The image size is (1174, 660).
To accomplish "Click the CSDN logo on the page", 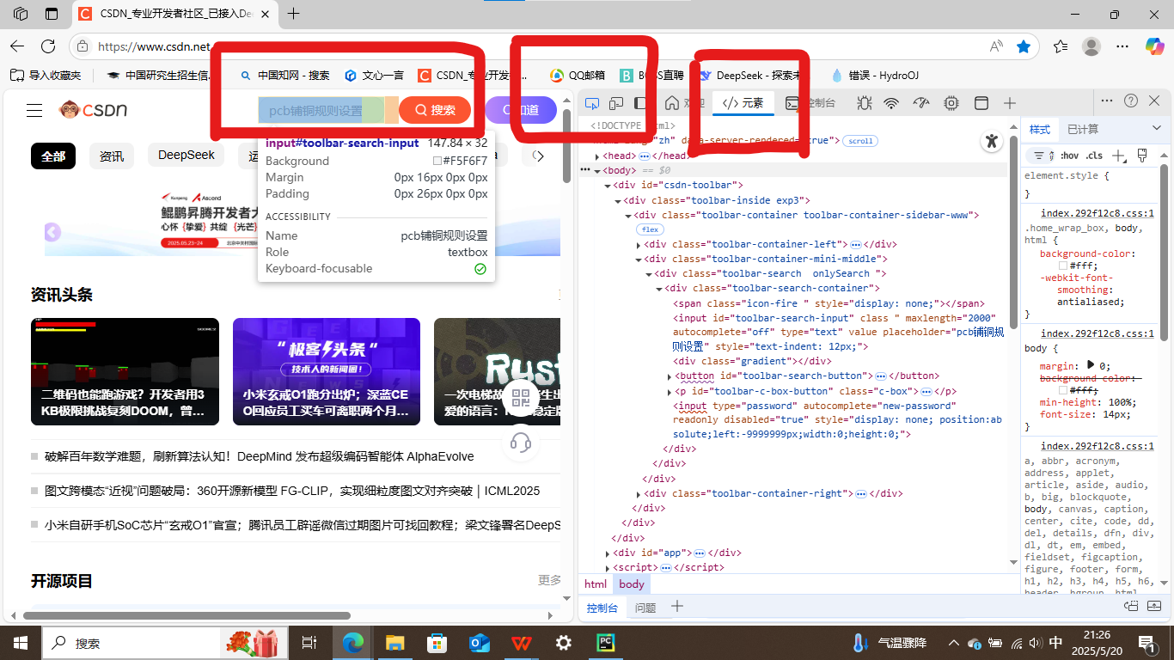I will tap(93, 109).
